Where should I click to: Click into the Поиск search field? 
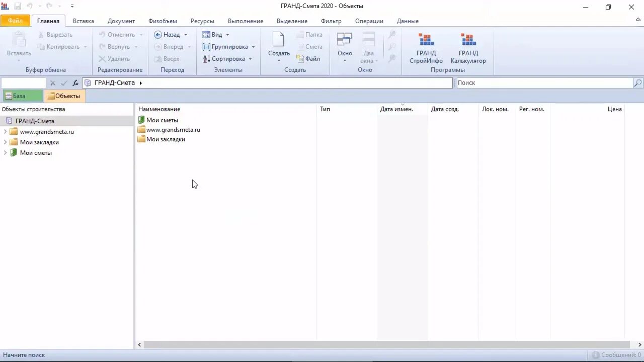coord(543,83)
